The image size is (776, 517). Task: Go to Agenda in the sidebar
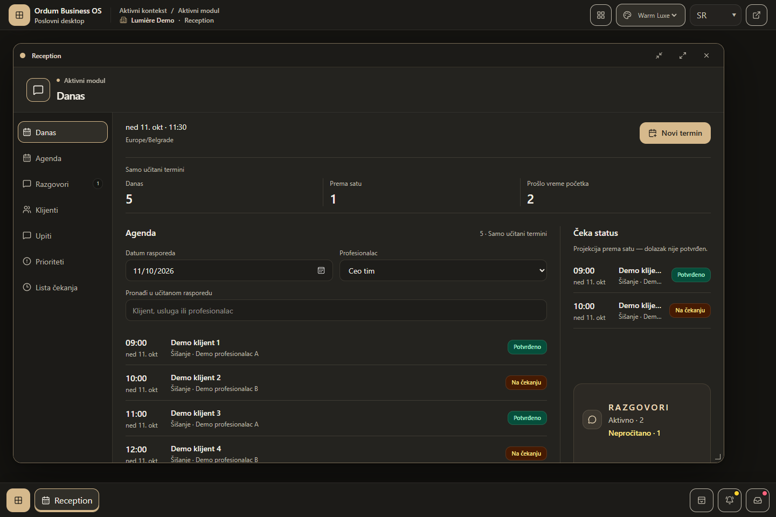[x=63, y=158]
